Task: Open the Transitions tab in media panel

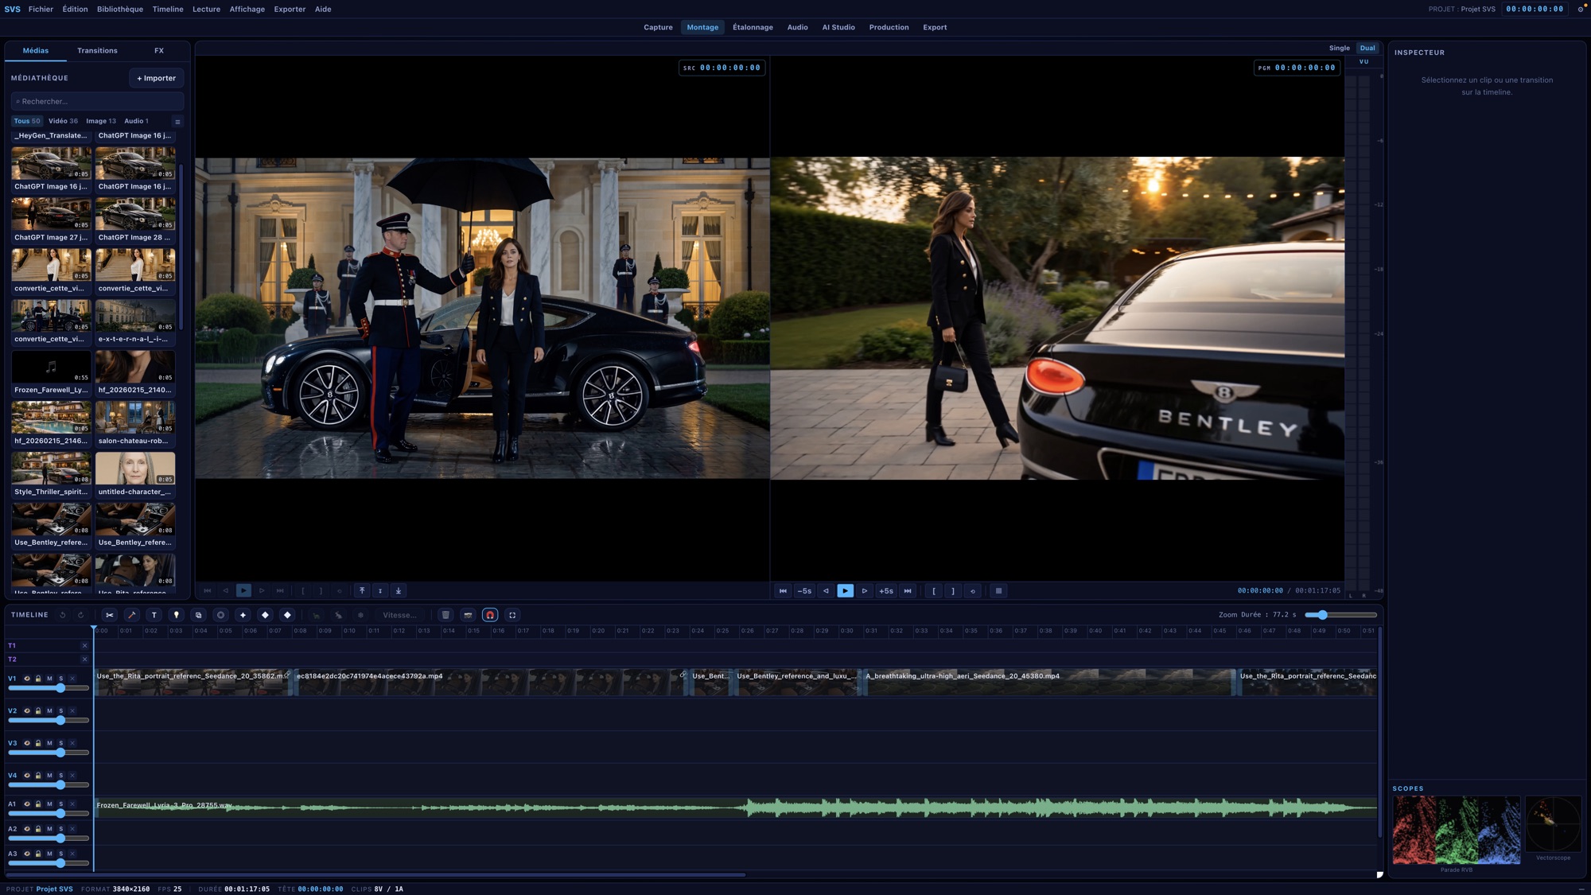Action: tap(97, 51)
